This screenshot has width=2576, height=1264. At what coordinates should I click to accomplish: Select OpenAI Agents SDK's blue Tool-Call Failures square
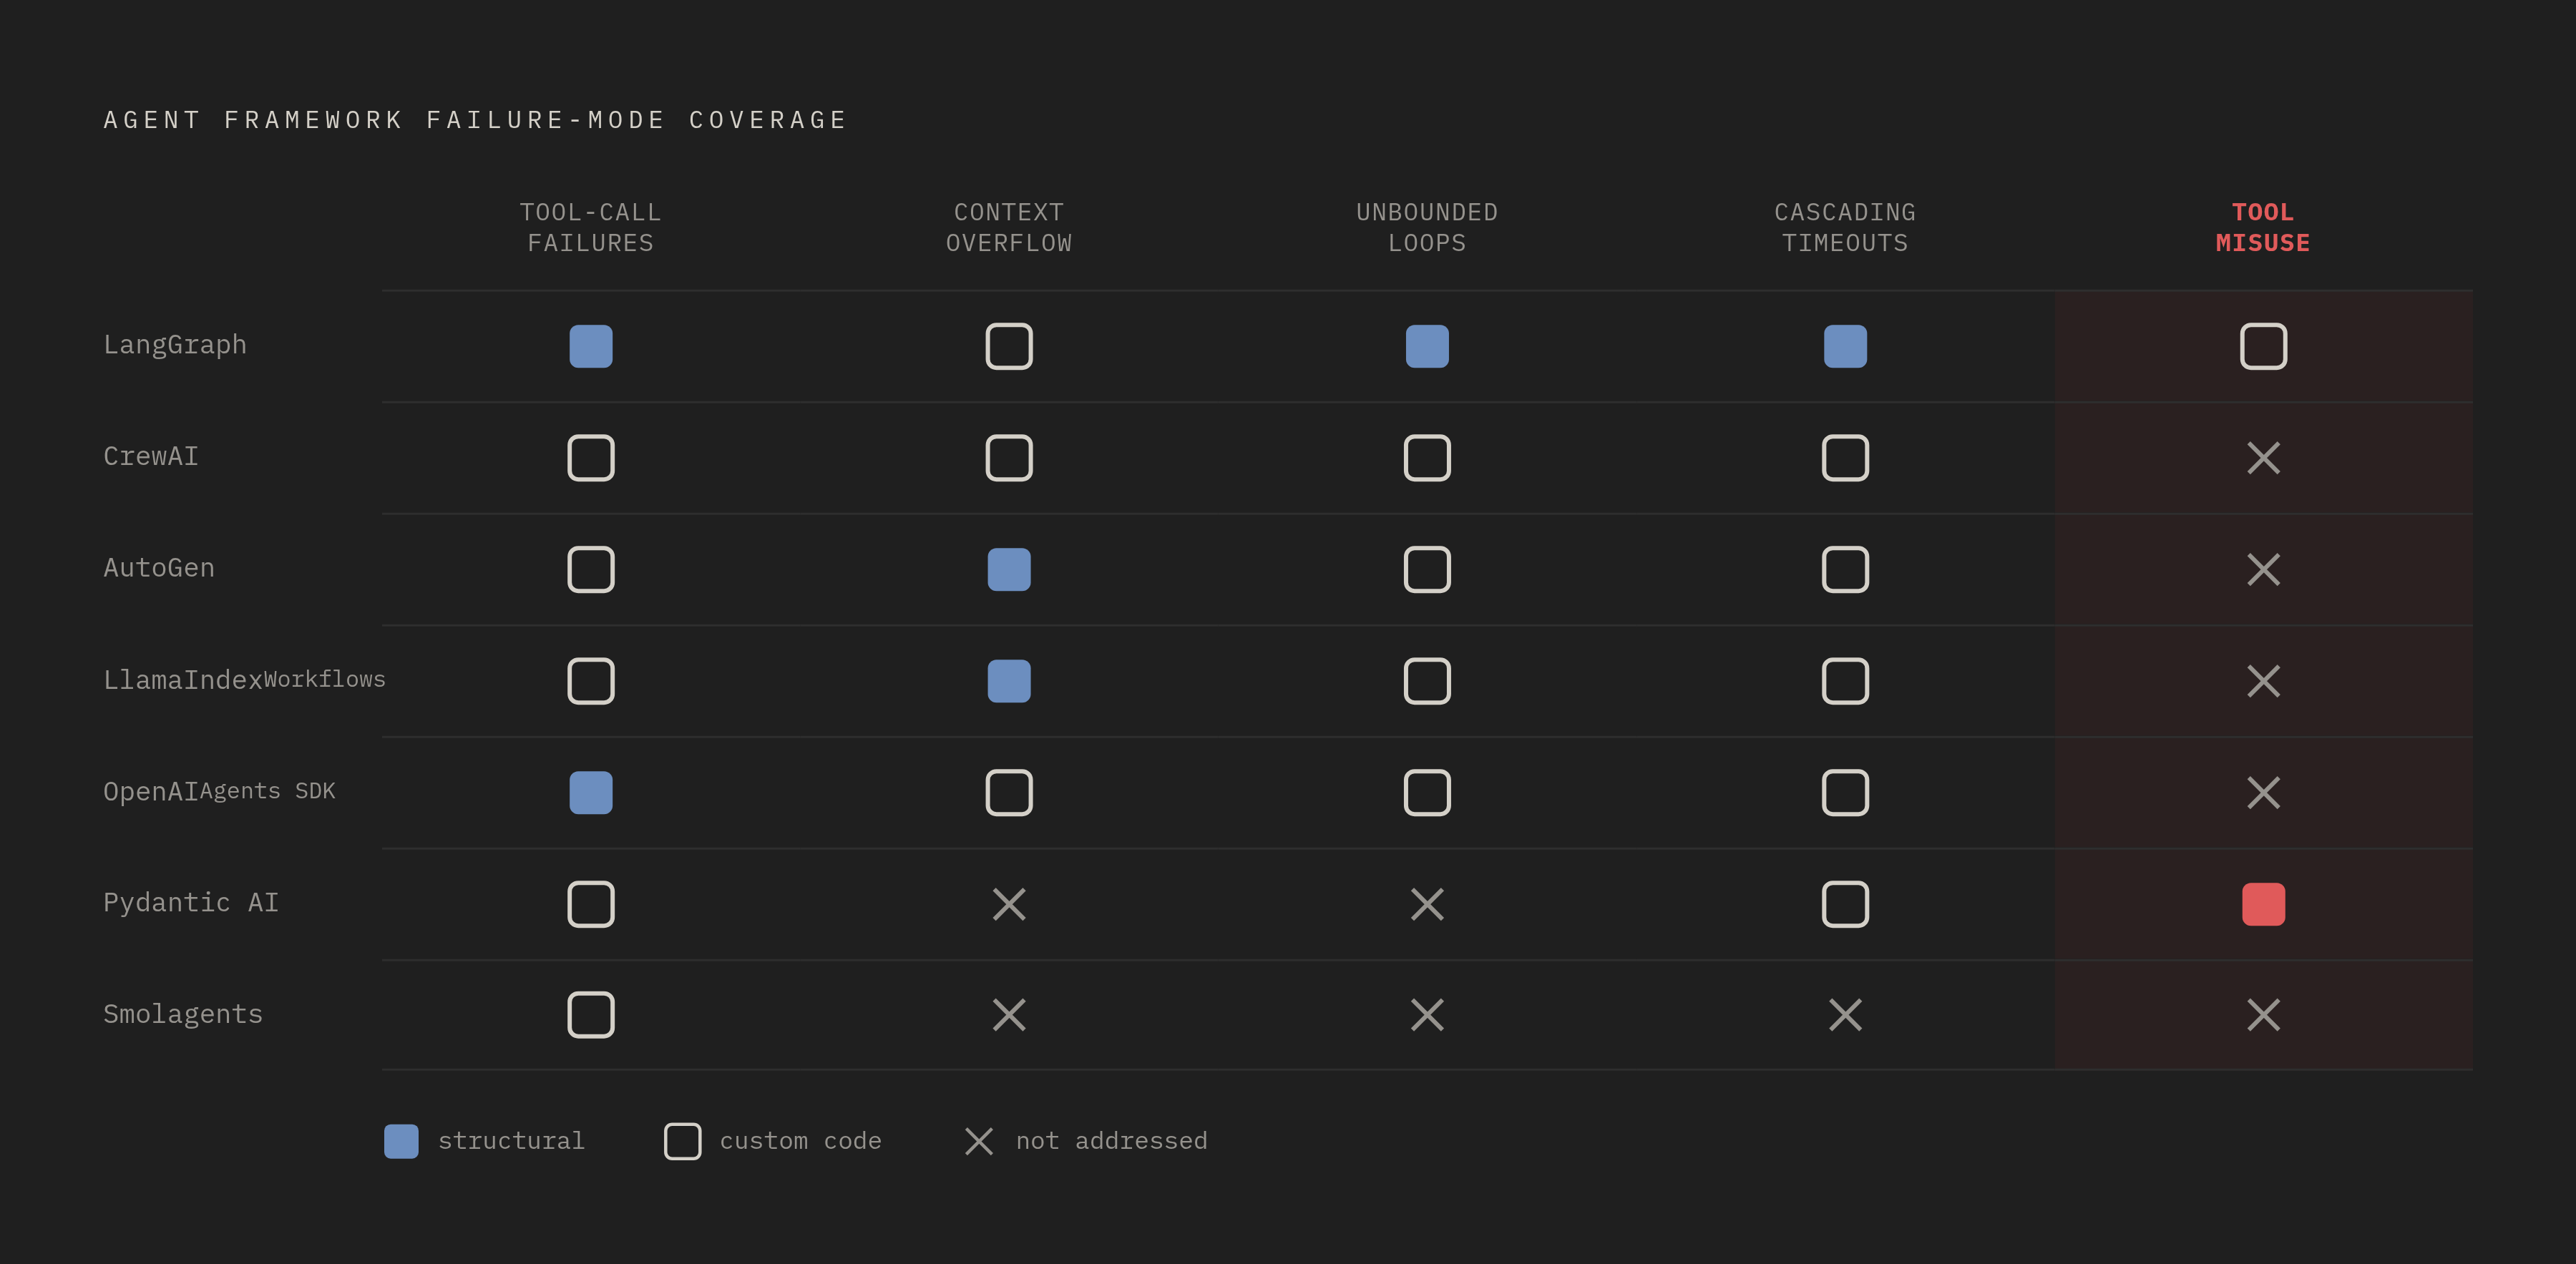[x=591, y=793]
